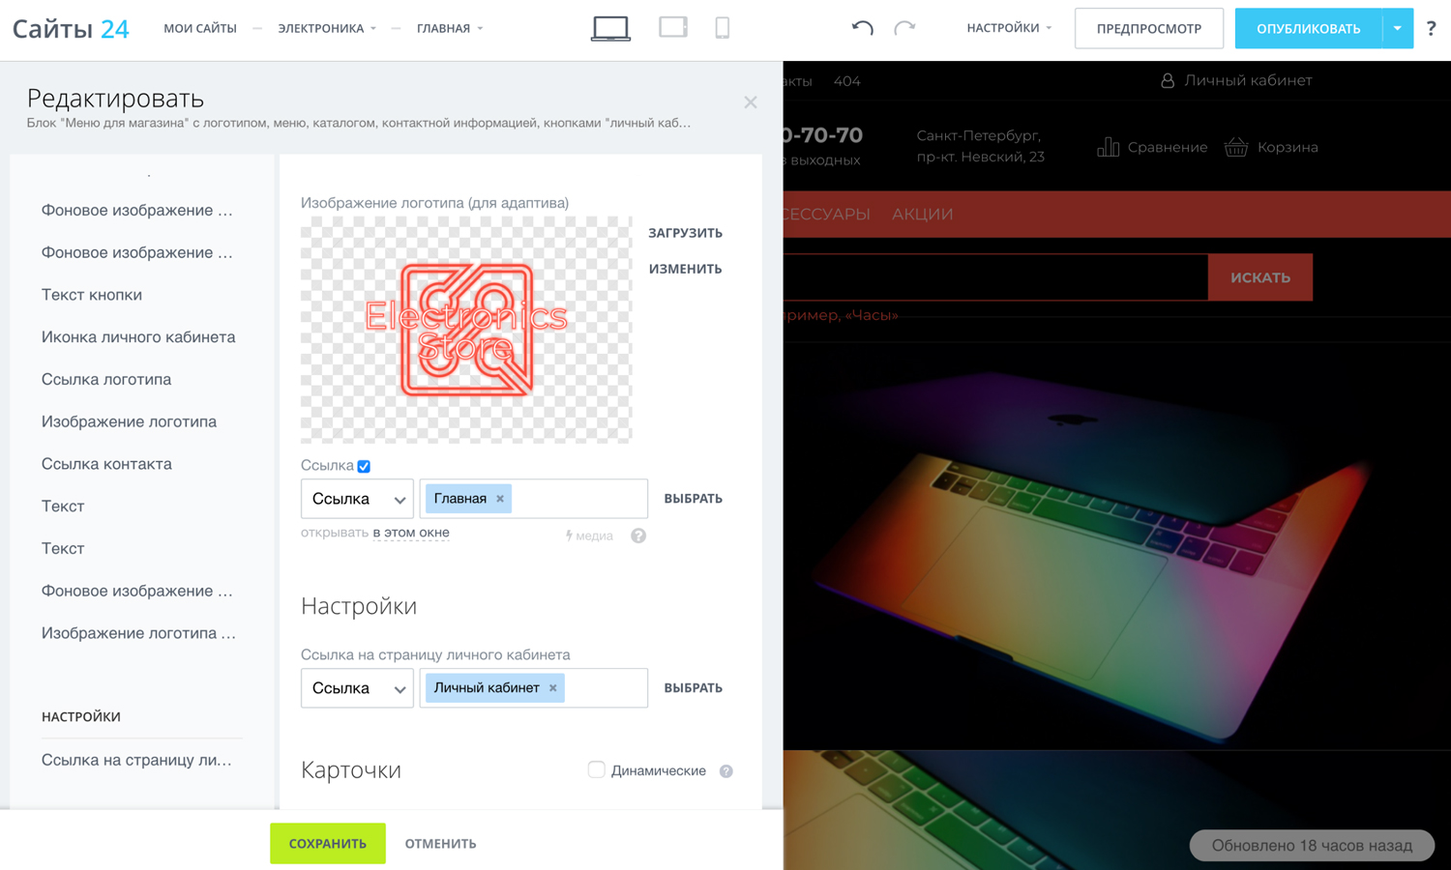Open Ссылка type dropdown for logo link
Screen dimensions: 1451x870
tap(357, 499)
